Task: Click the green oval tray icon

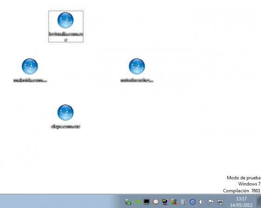Action: (137, 202)
